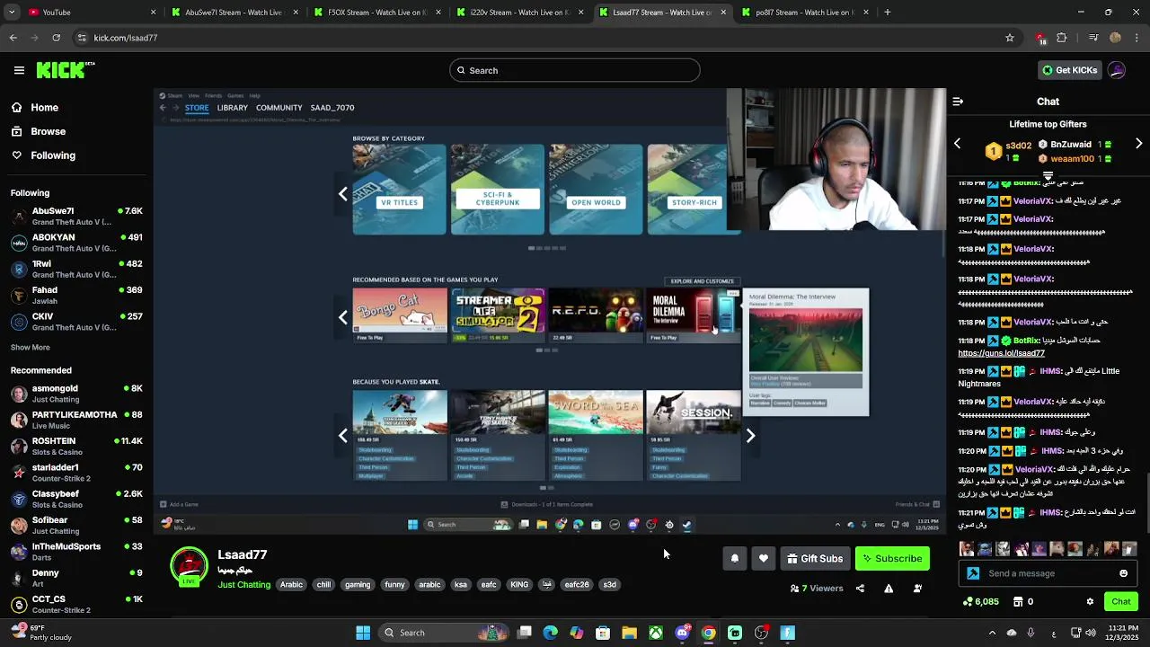Viewport: 1150px width, 647px height.
Task: Open Fahad followed channel
Action: pos(76,295)
